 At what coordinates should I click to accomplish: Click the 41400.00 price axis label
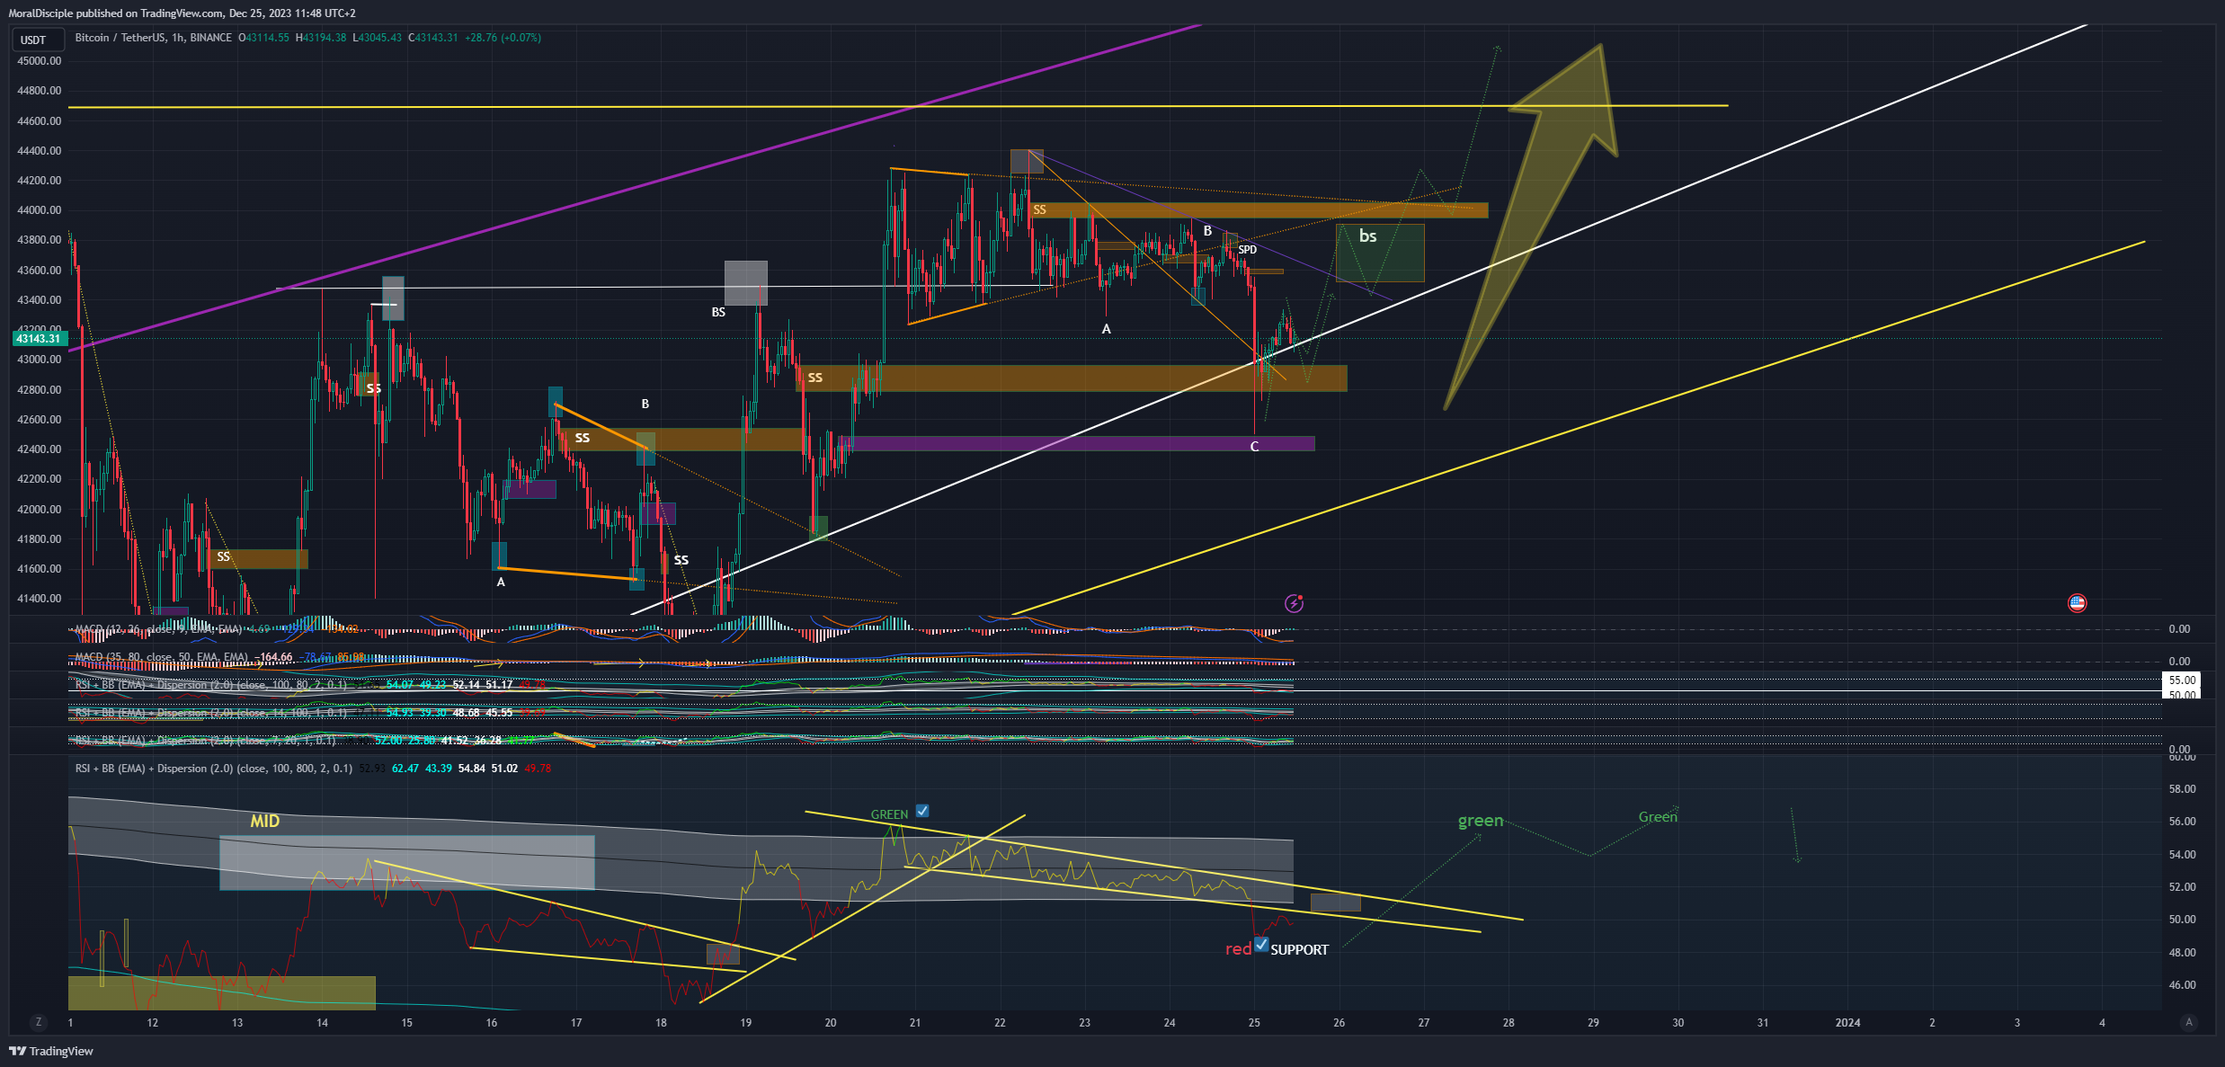click(40, 599)
